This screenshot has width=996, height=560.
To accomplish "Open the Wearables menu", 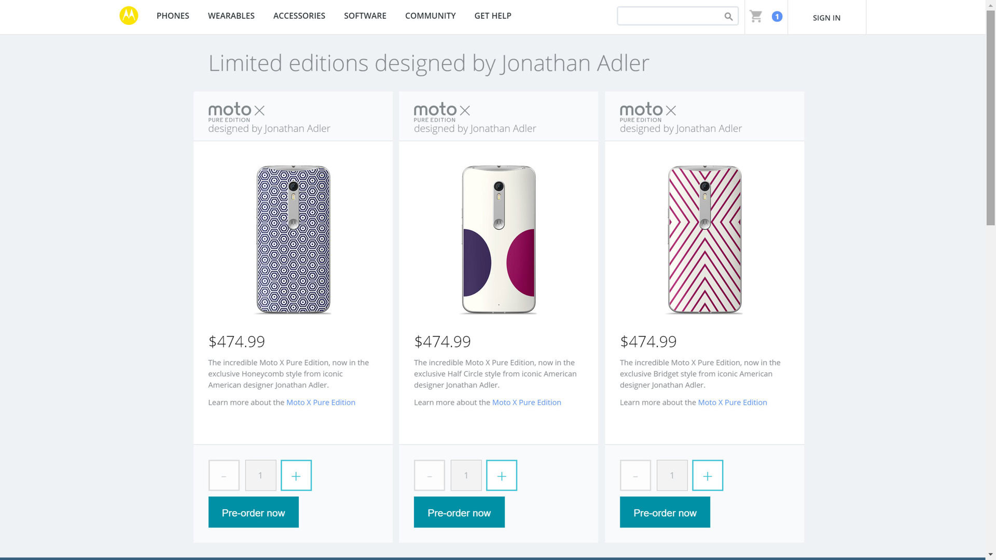I will click(231, 16).
